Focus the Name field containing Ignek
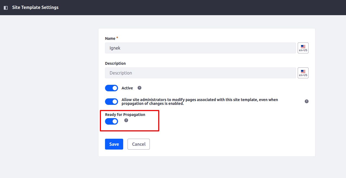 [201, 48]
